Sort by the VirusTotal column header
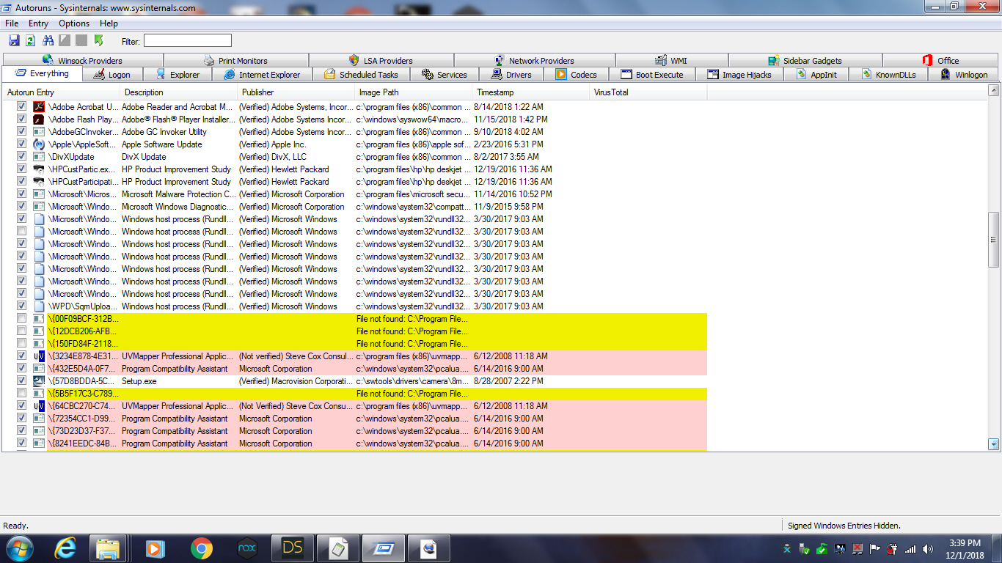The width and height of the screenshot is (1002, 563). coord(648,92)
